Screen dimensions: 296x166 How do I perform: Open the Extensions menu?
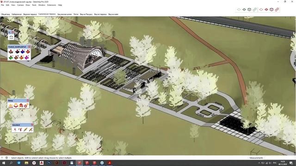[x=51, y=5]
